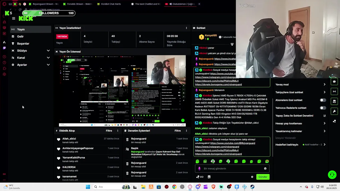Open Steam from the Windows taskbar
Viewport: 340px width, 191px height.
[x=252, y=187]
